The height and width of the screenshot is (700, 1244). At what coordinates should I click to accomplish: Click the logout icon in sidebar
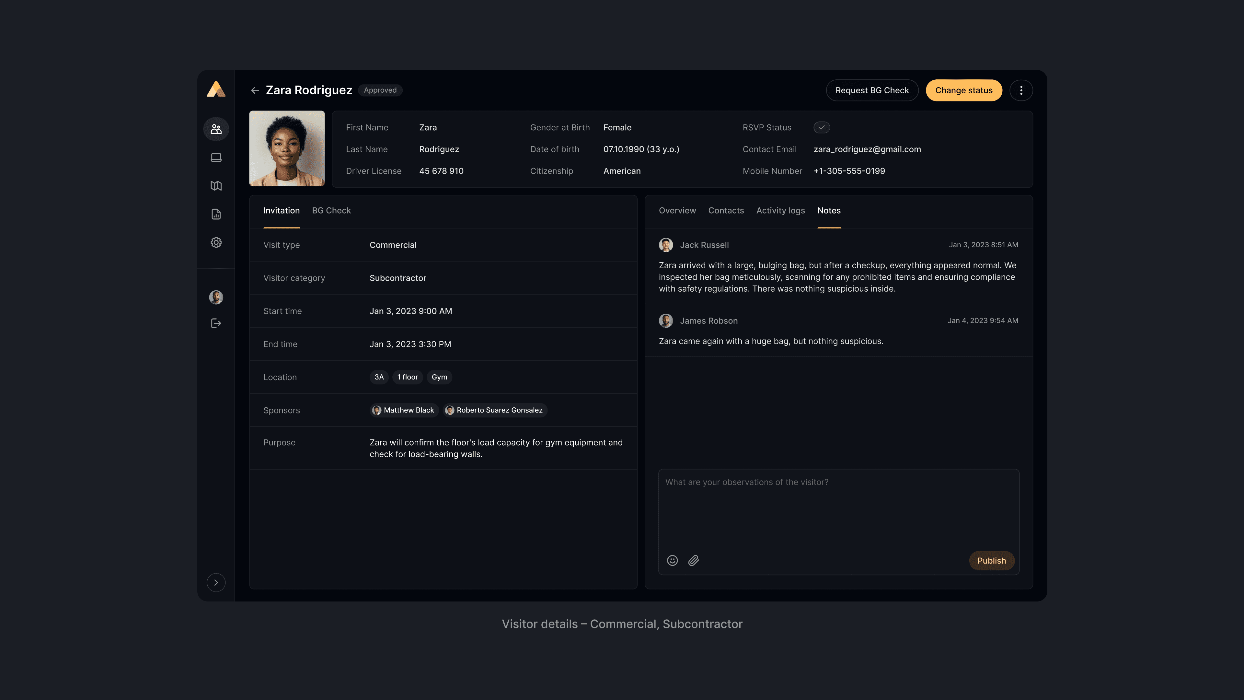[216, 323]
